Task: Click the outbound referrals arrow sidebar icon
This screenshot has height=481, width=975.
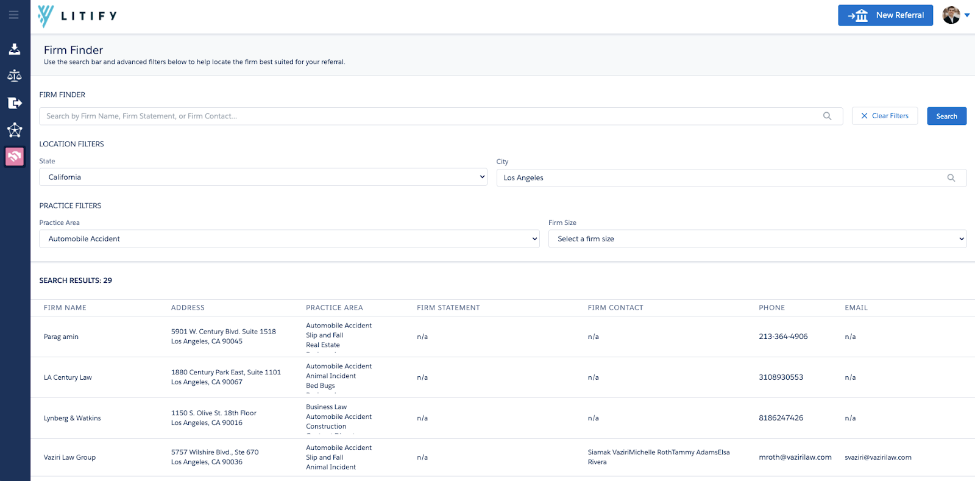Action: [x=15, y=103]
